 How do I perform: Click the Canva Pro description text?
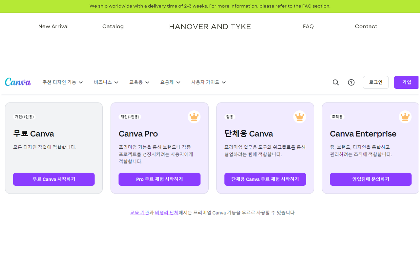point(156,154)
